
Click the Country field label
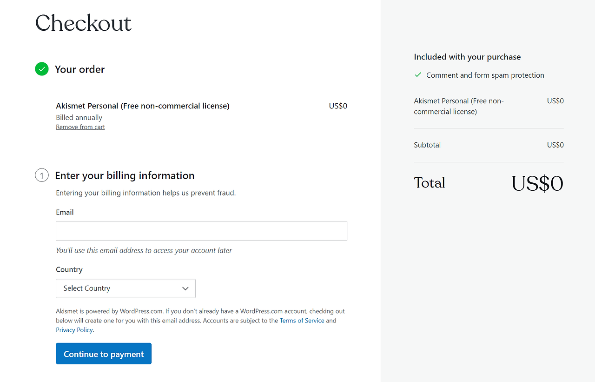(x=69, y=269)
